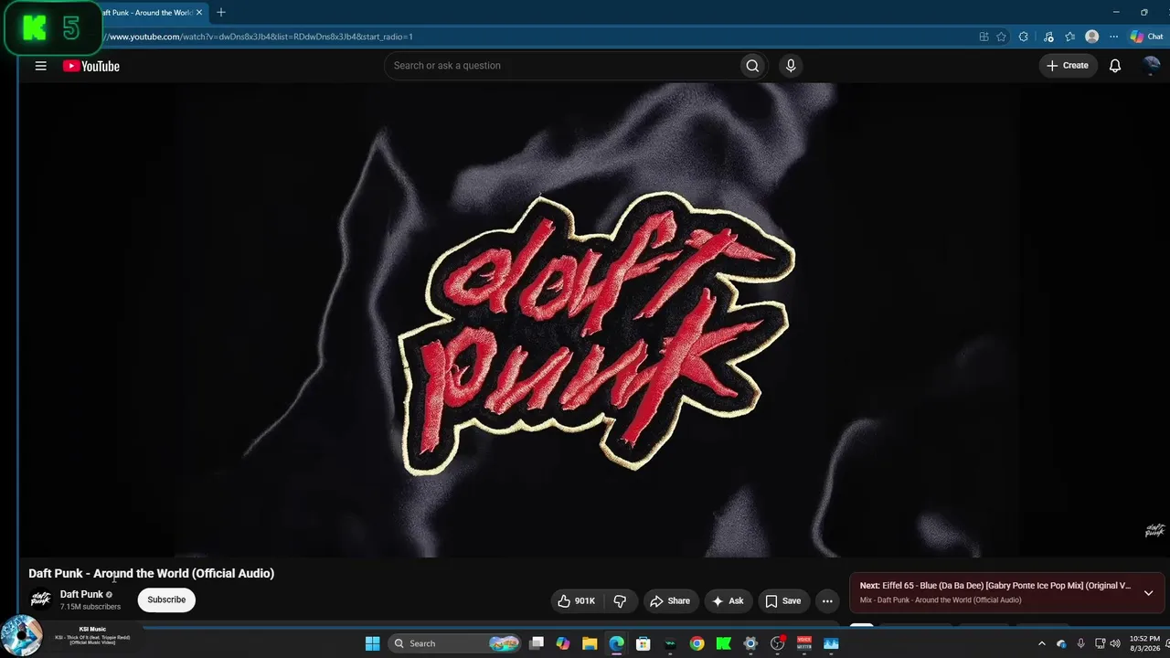Image resolution: width=1170 pixels, height=658 pixels.
Task: Click the microphone icon in system tray
Action: pyautogui.click(x=1080, y=643)
